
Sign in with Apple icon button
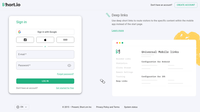coord(45,40)
